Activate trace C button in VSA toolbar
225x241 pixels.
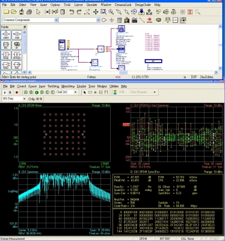[x=37, y=92]
